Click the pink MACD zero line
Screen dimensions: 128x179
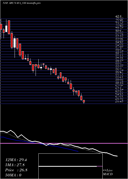(x=64, y=143)
